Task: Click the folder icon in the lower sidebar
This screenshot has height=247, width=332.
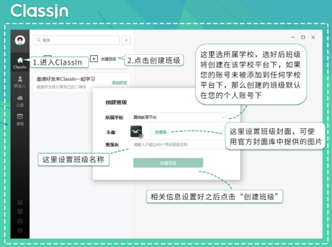Action: 20,202
